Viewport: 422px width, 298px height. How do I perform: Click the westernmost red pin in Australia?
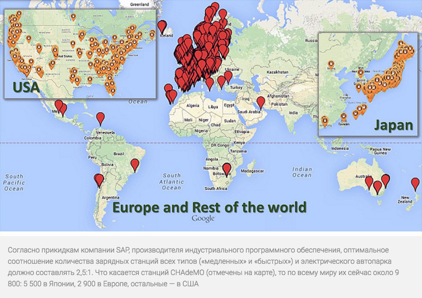pyautogui.click(x=369, y=182)
